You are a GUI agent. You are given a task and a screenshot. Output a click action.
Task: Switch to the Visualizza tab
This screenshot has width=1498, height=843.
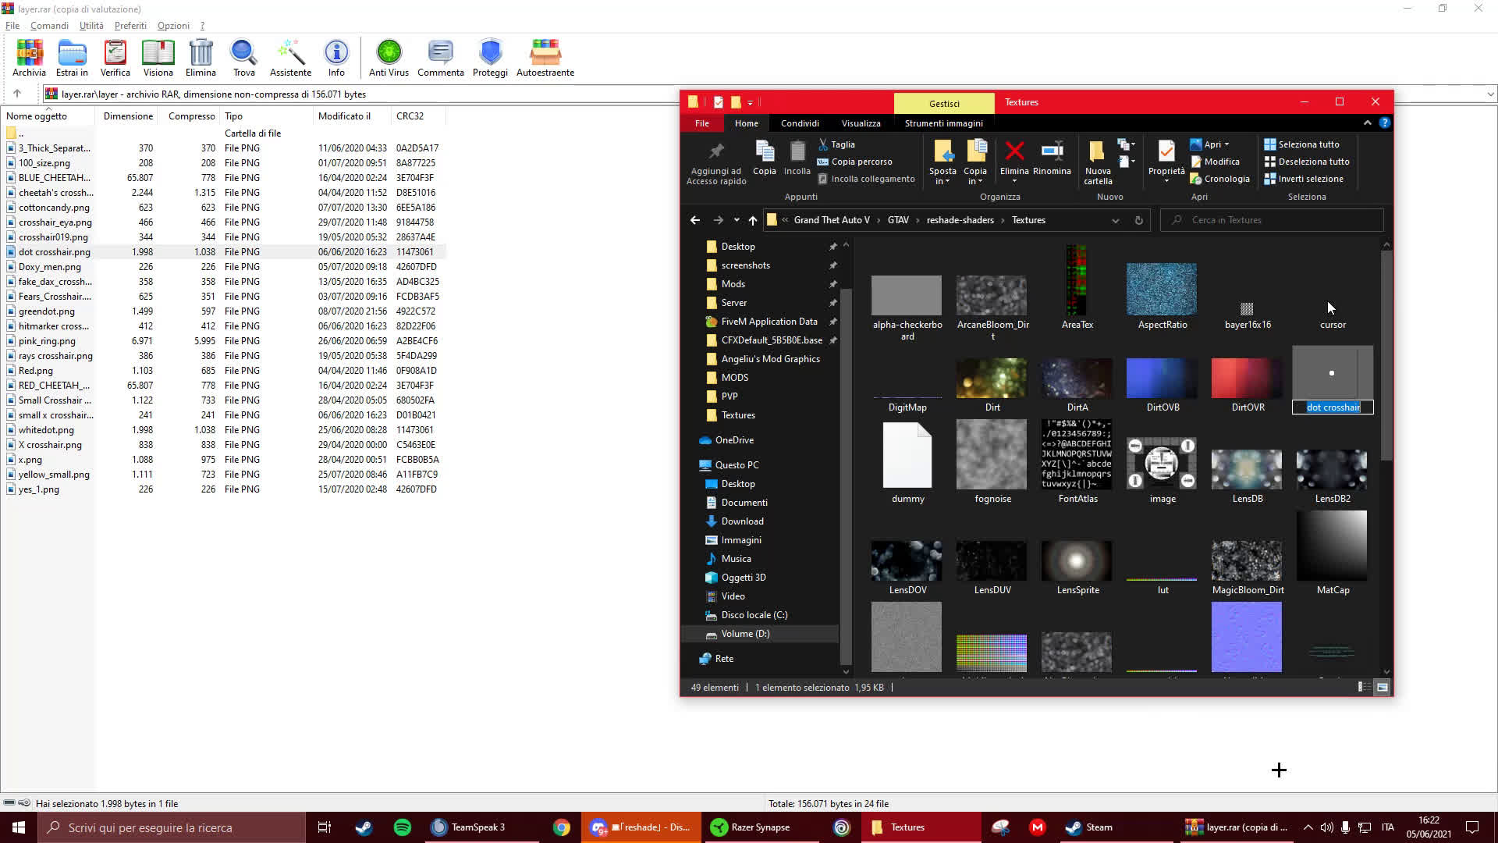click(x=860, y=123)
